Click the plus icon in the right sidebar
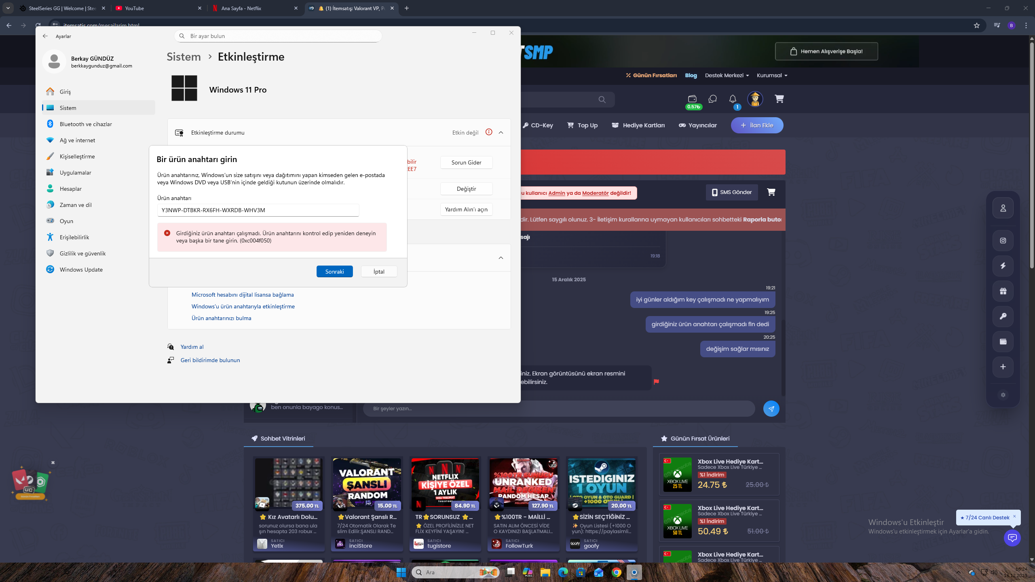1035x582 pixels. (1003, 367)
